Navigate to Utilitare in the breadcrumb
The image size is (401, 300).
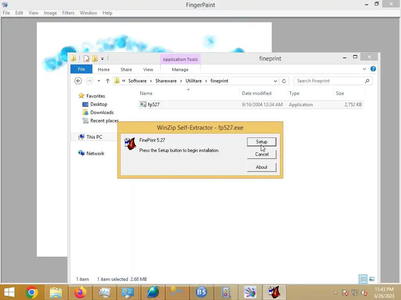(193, 81)
